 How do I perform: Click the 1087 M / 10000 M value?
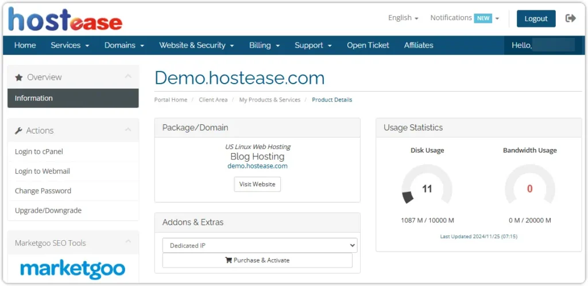tap(427, 220)
